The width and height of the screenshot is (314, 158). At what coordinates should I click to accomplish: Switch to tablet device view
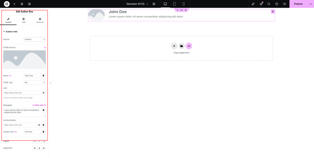point(174,4)
